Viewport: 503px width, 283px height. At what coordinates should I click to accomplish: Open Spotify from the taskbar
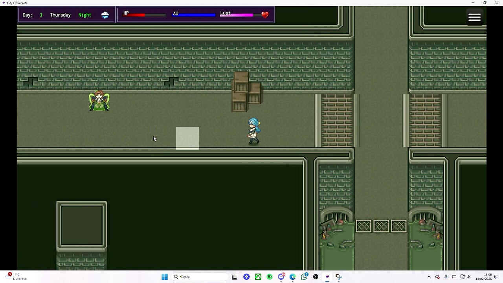tap(270, 277)
